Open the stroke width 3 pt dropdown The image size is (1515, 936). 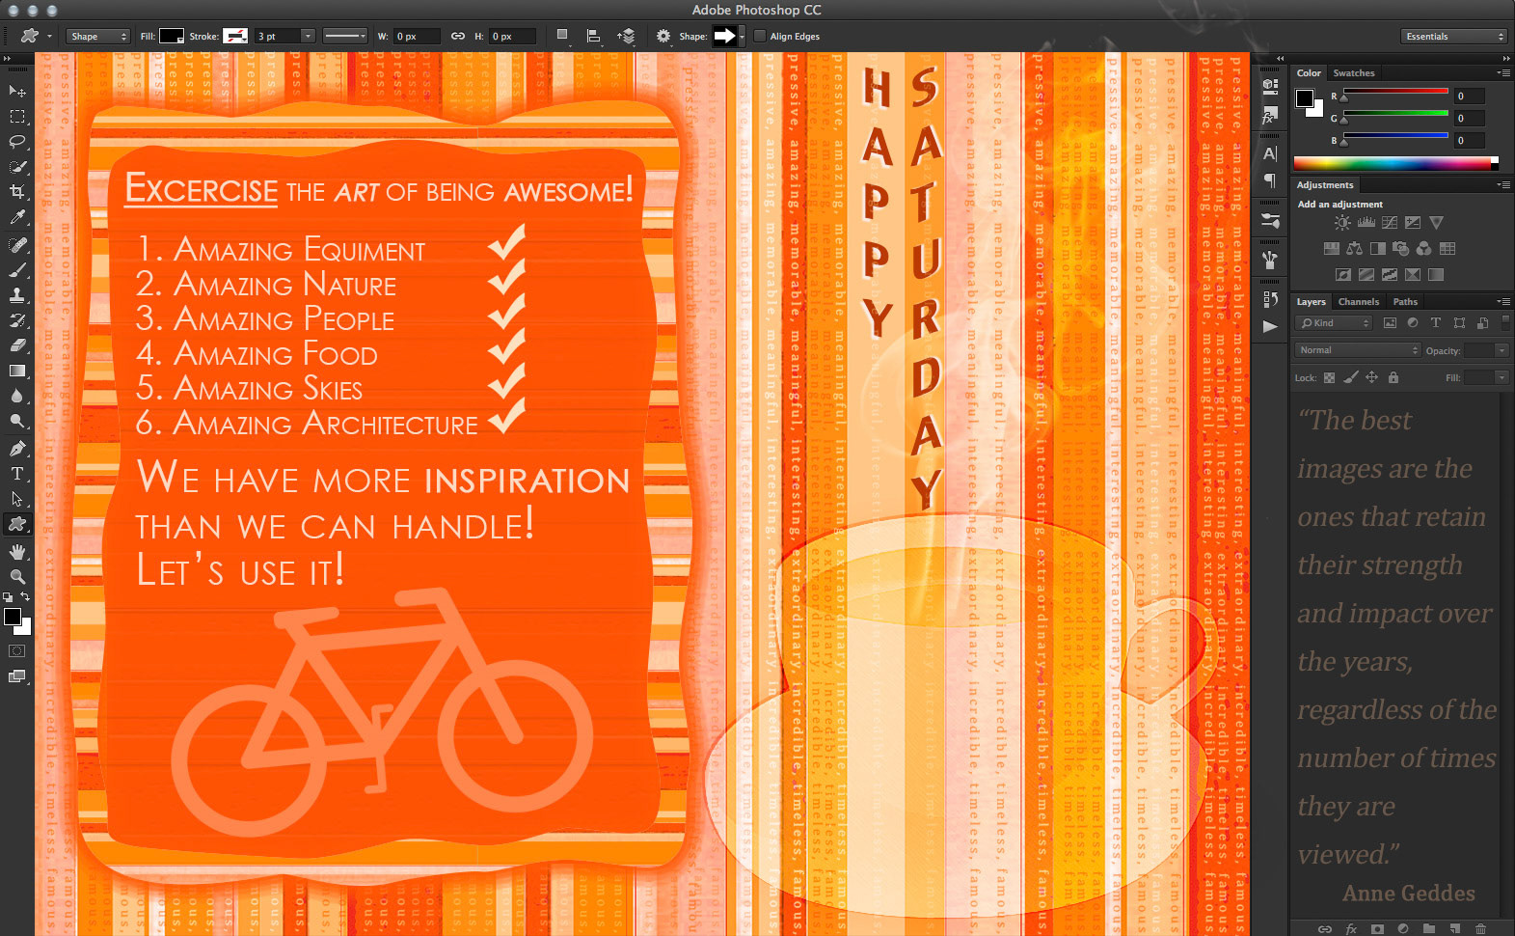(308, 37)
